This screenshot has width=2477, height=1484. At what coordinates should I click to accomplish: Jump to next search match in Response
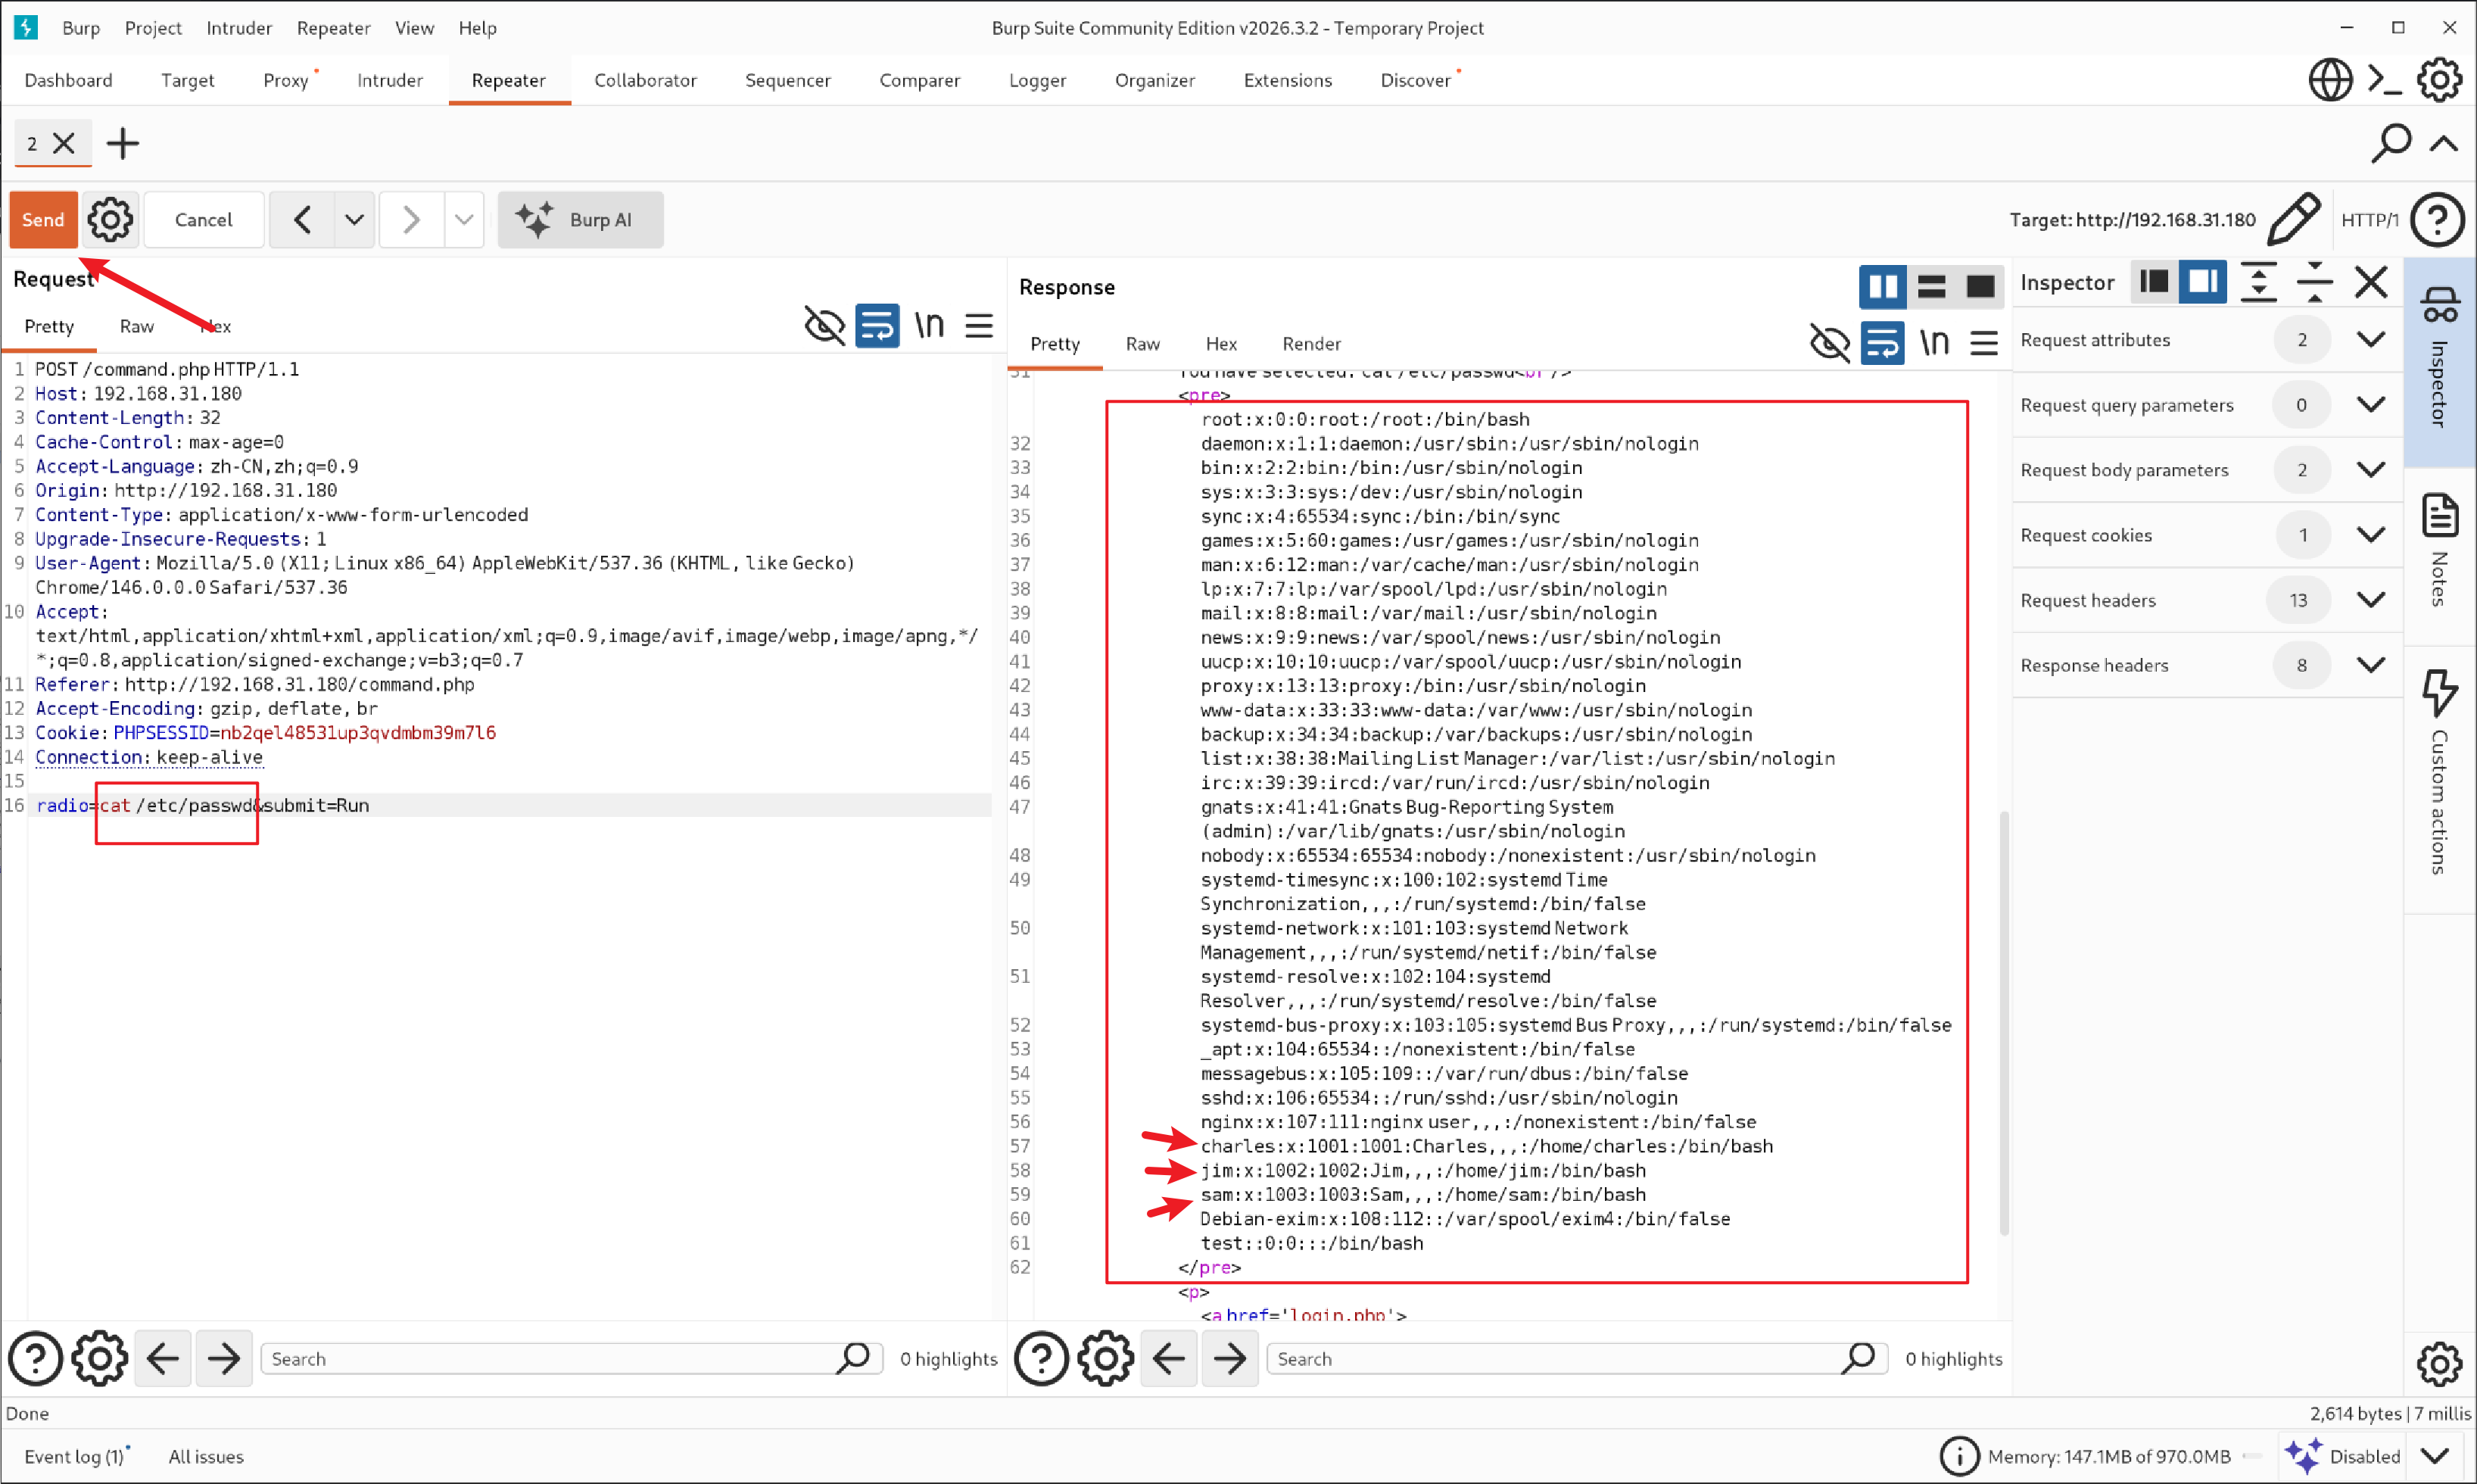click(x=1229, y=1359)
